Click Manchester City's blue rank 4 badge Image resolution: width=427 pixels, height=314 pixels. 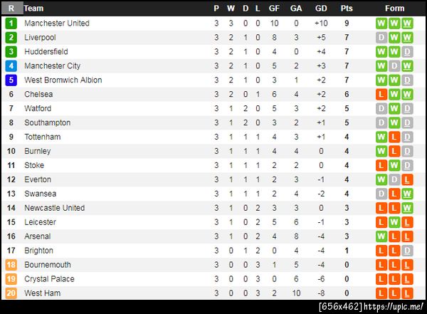click(x=11, y=66)
